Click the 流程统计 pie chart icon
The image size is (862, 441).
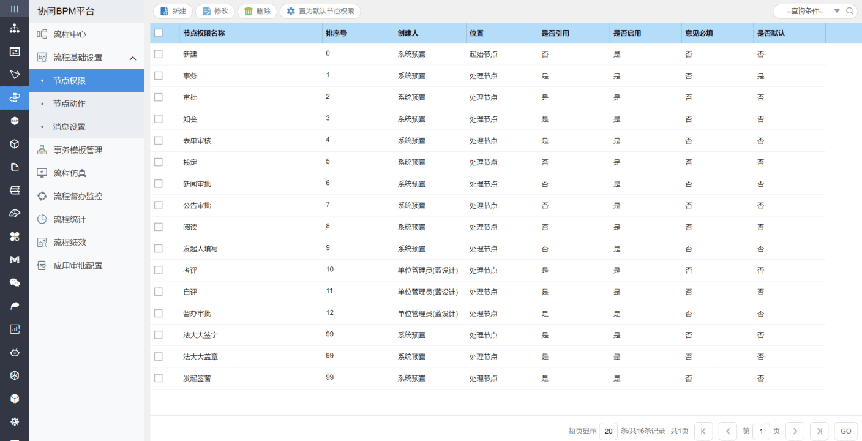42,219
